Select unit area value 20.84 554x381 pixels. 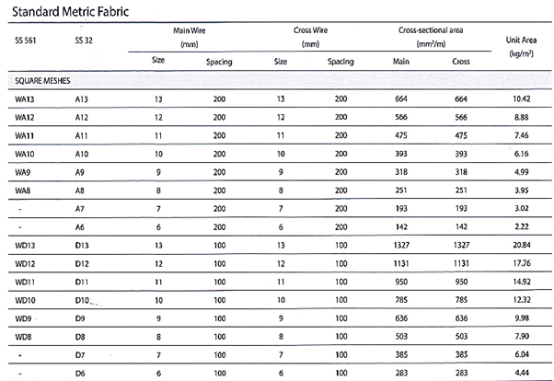click(x=520, y=245)
